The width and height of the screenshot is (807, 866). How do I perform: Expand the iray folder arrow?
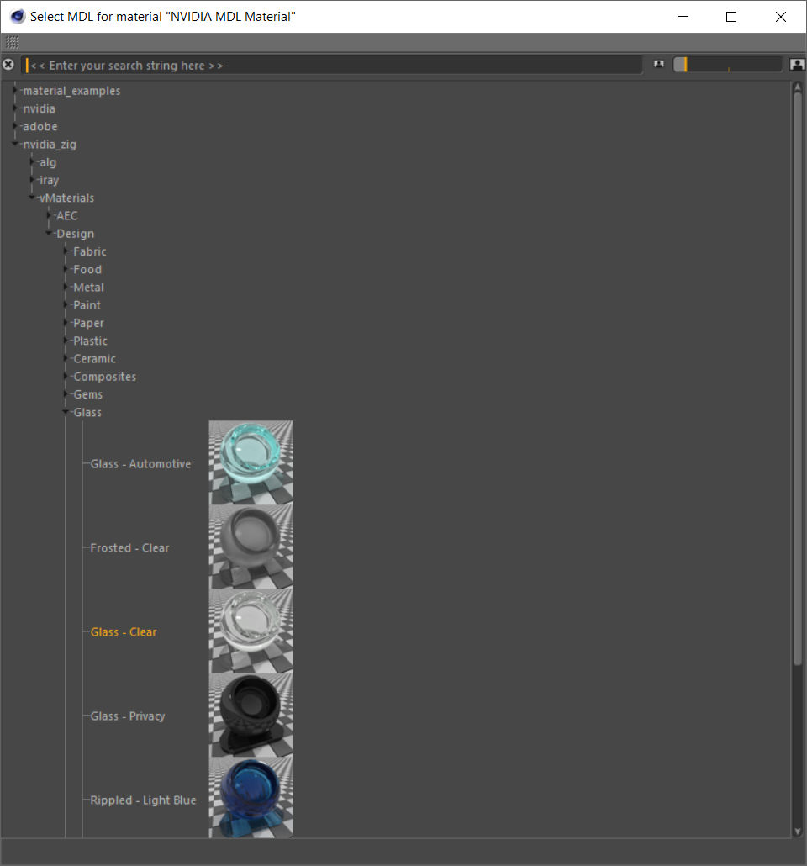pyautogui.click(x=32, y=179)
